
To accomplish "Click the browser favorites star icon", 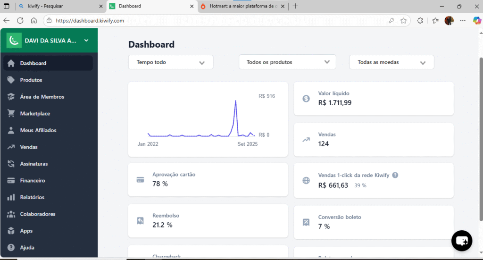I will [x=404, y=21].
